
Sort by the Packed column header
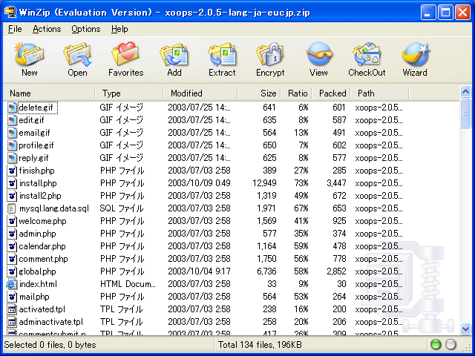(x=331, y=93)
